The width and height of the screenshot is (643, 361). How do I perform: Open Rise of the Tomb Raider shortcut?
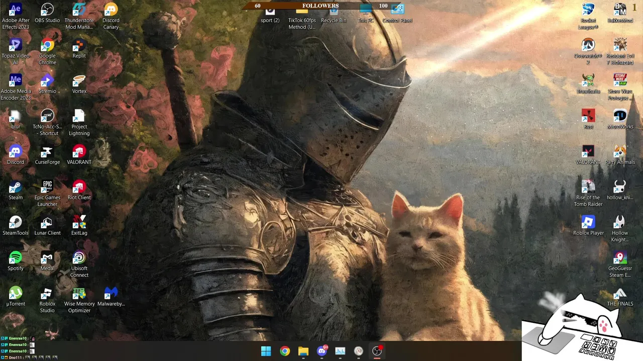click(x=588, y=194)
